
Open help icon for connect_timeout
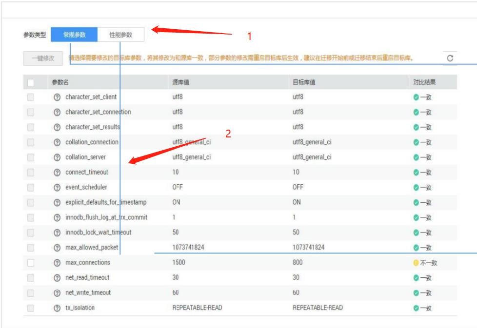tap(57, 173)
